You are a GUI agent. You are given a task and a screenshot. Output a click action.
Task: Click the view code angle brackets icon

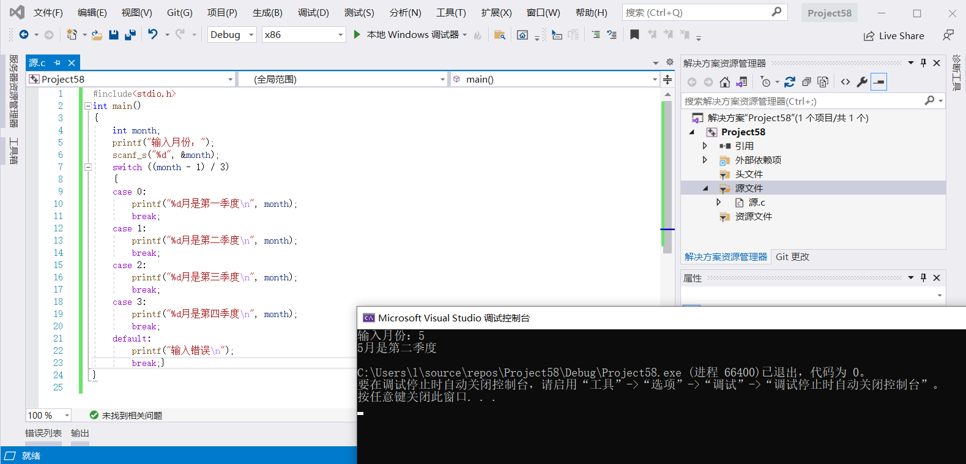pyautogui.click(x=845, y=82)
